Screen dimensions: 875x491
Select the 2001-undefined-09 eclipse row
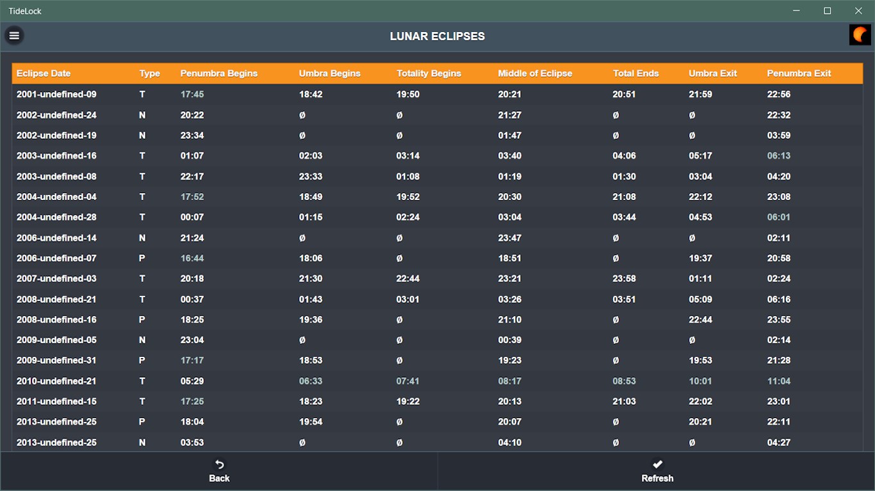tap(56, 95)
